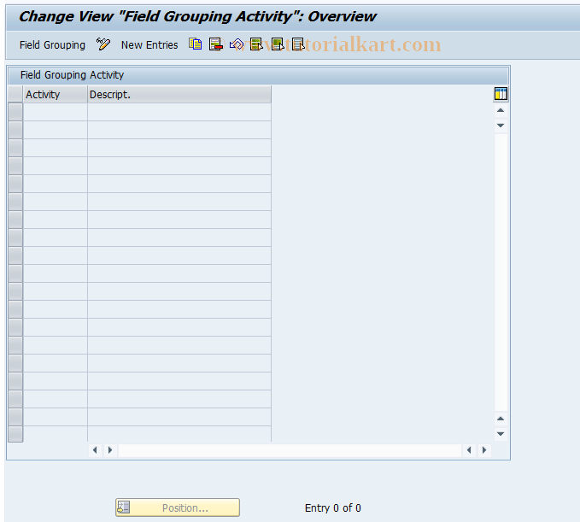Viewport: 580px width, 522px height.
Task: Open the table settings configuration icon
Action: 501,94
